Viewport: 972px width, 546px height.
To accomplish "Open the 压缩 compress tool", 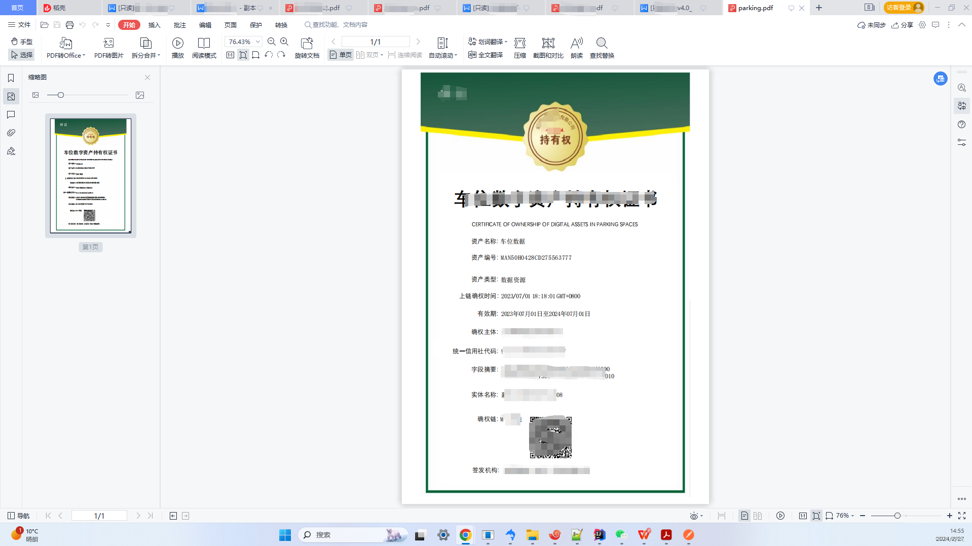I will [519, 47].
